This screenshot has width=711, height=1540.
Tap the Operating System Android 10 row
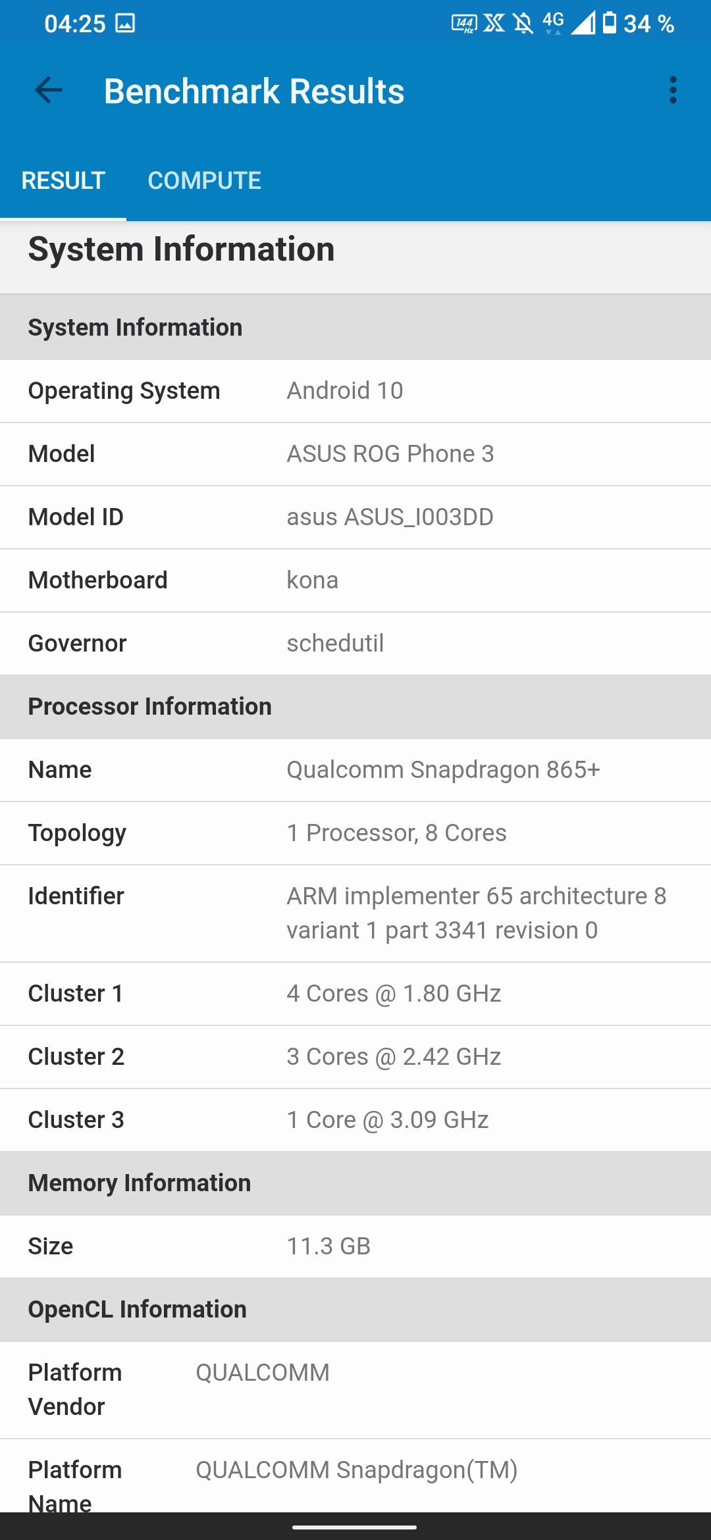355,391
